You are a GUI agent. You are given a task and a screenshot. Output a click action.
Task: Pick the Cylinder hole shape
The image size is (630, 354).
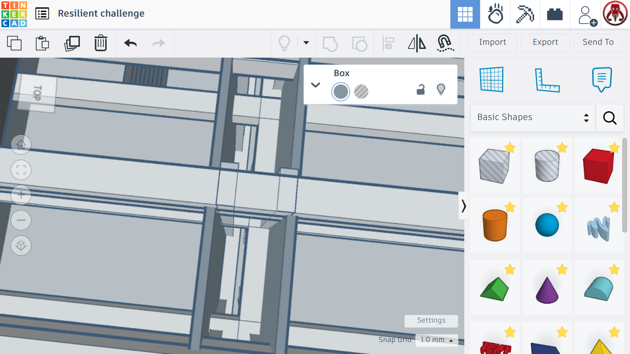coord(547,166)
